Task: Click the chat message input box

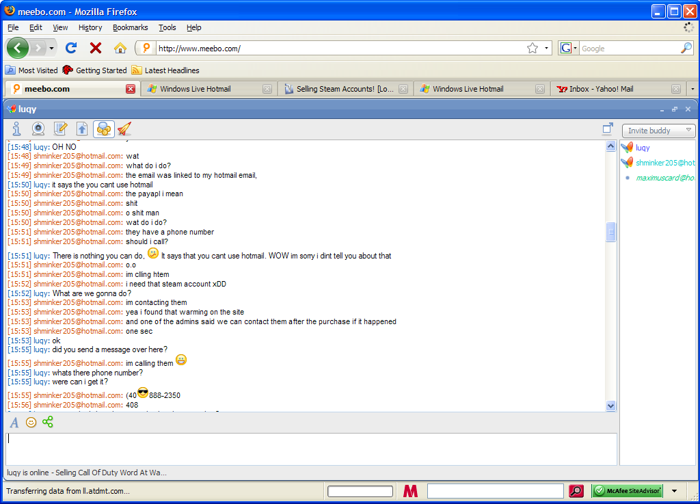Action: (x=311, y=449)
